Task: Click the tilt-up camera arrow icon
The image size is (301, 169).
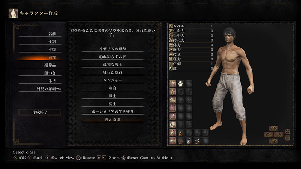Action: coord(274,128)
